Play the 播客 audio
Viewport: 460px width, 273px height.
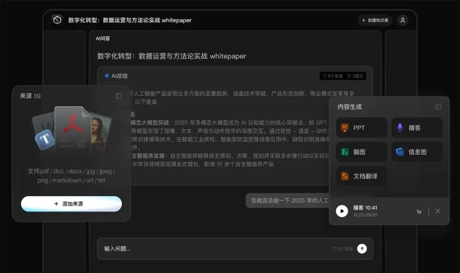point(342,211)
